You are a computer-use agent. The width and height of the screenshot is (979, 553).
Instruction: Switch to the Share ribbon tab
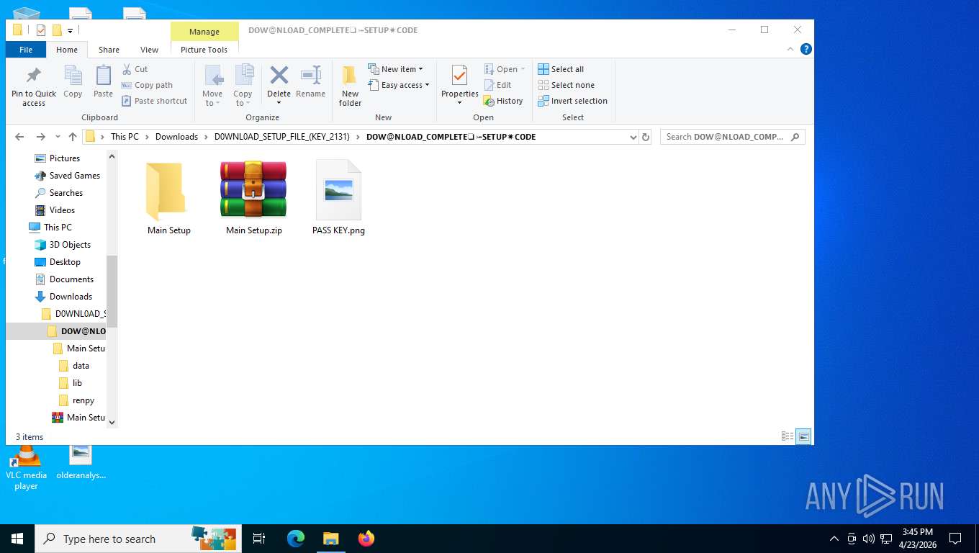[x=109, y=50]
